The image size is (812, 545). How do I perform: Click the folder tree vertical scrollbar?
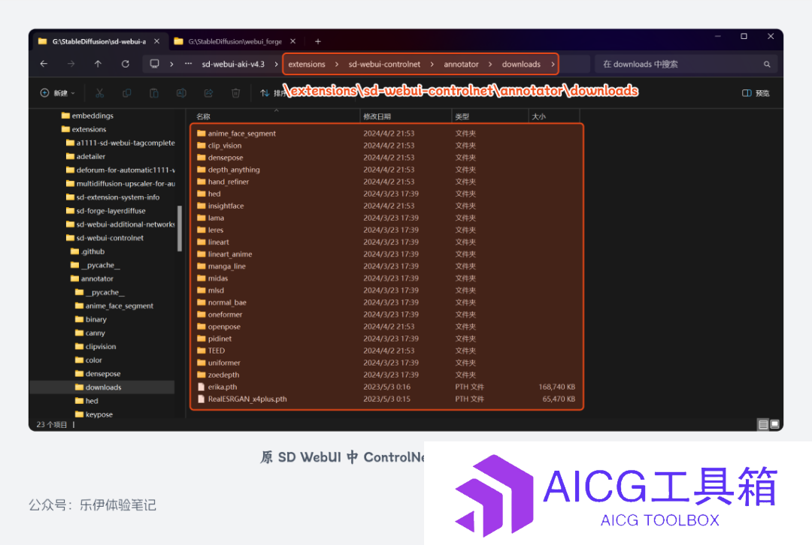180,228
